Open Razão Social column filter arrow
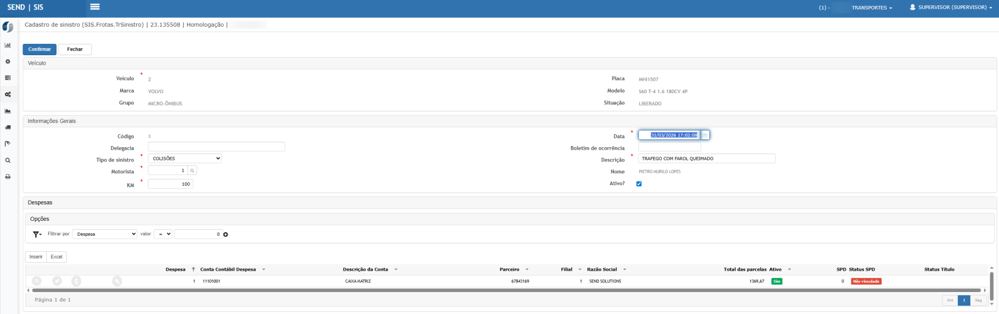The height and width of the screenshot is (314, 999). [624, 269]
